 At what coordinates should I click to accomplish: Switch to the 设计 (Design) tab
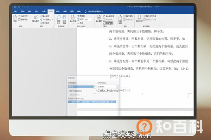pos(37,12)
